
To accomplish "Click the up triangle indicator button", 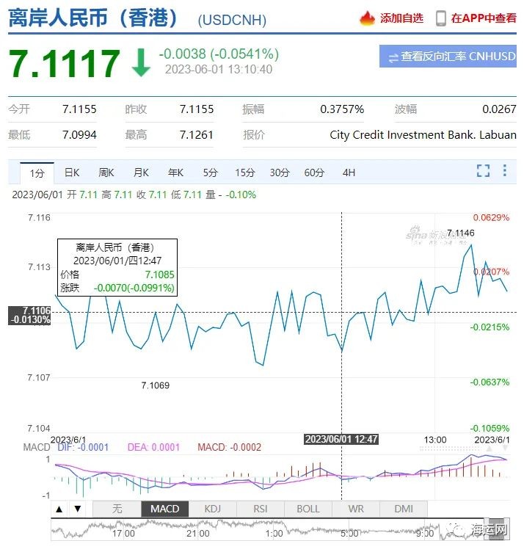I will pyautogui.click(x=59, y=509).
